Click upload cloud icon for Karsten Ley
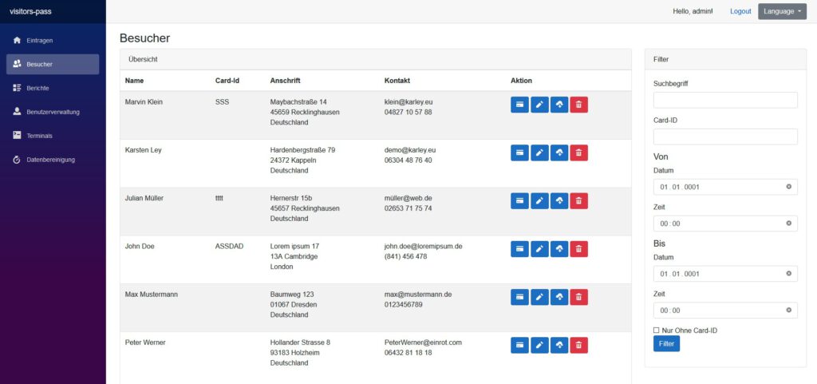 click(559, 152)
